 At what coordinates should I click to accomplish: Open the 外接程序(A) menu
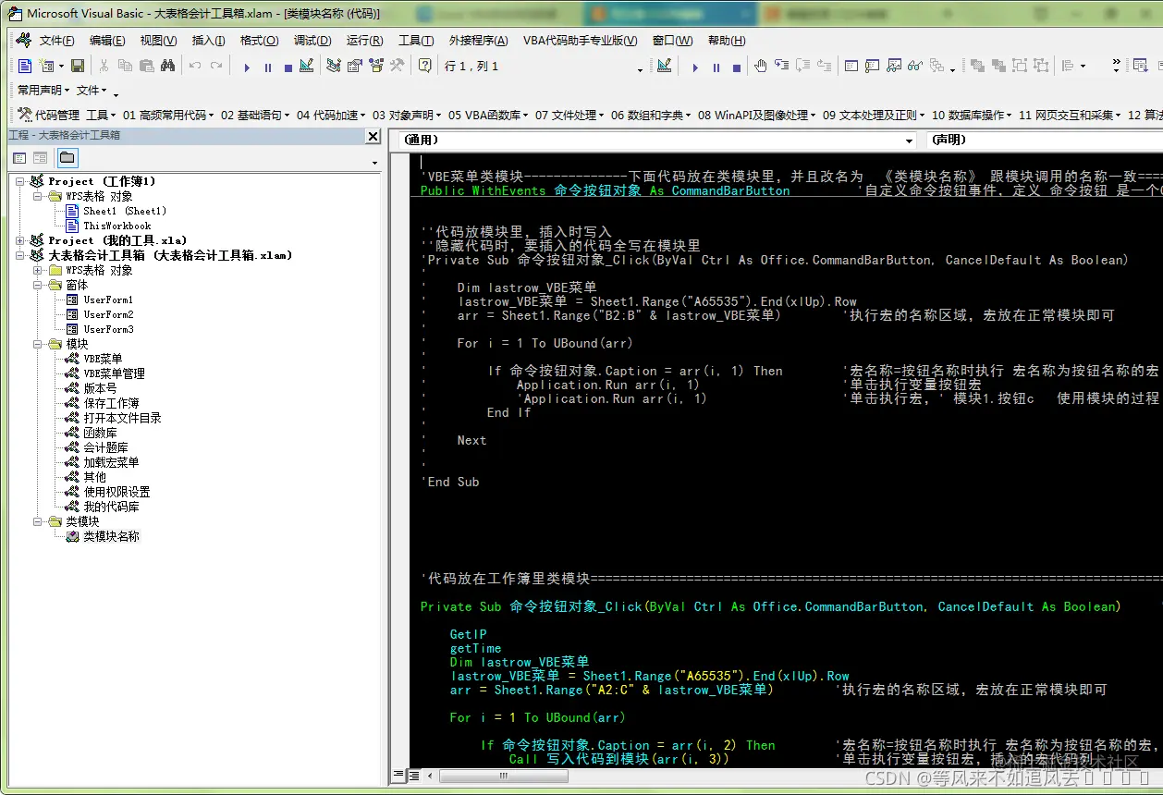coord(478,41)
